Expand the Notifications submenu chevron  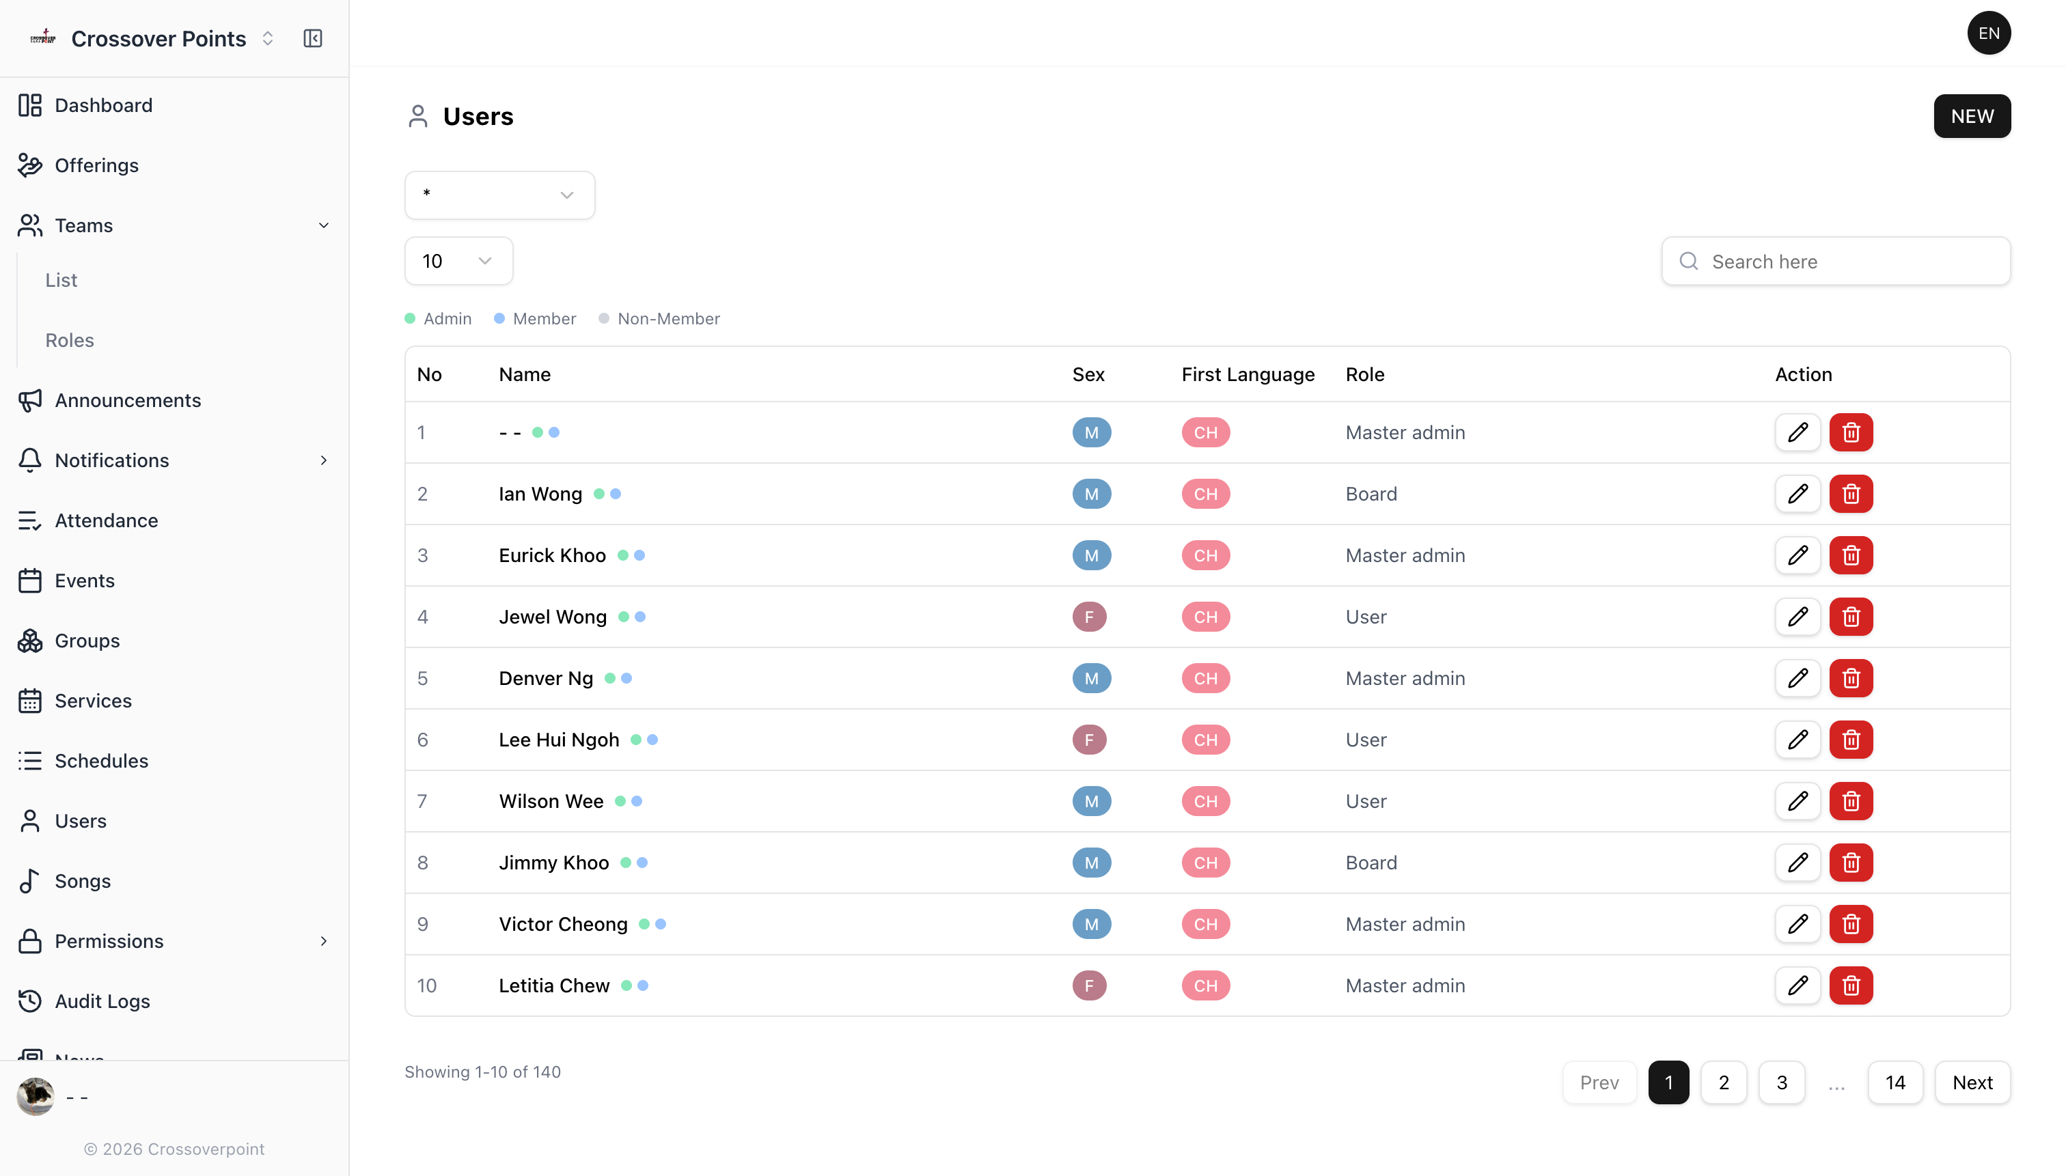323,460
